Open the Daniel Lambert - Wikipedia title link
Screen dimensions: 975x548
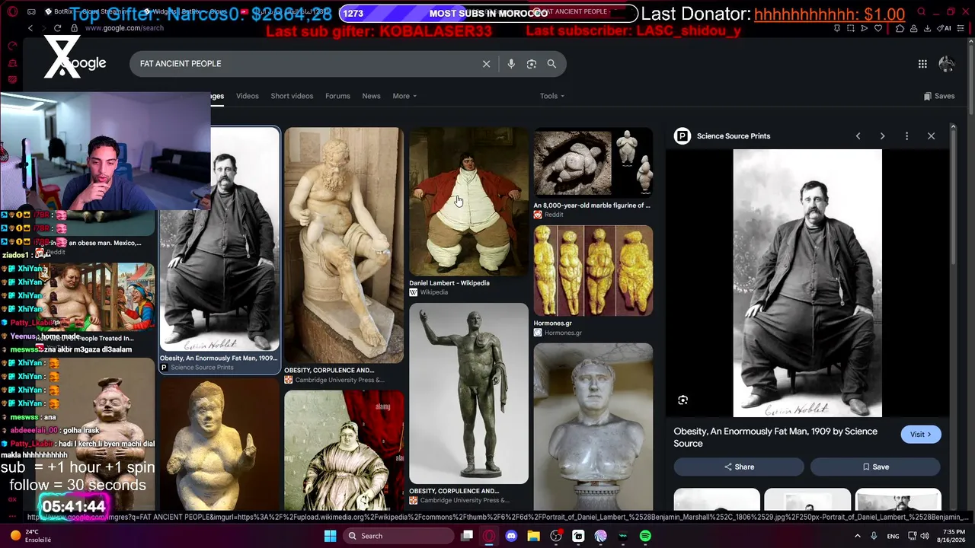(449, 283)
